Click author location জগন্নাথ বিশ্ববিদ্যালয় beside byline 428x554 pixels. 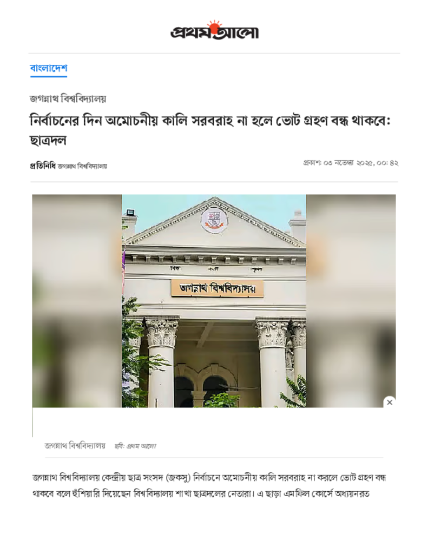[82, 166]
